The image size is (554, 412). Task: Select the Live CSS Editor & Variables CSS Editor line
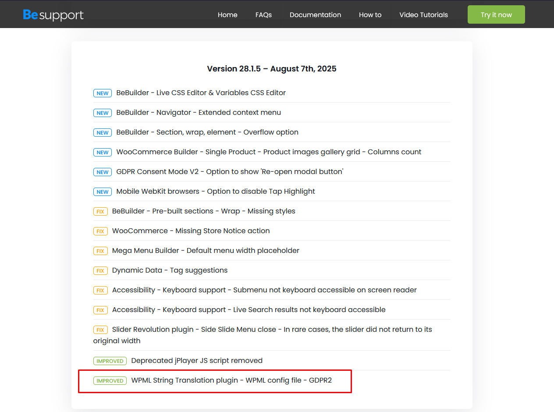click(x=201, y=93)
